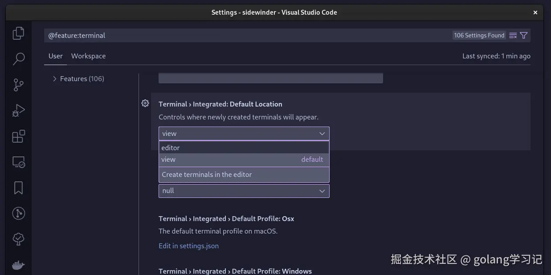Clear the settings search input

[x=513, y=36]
